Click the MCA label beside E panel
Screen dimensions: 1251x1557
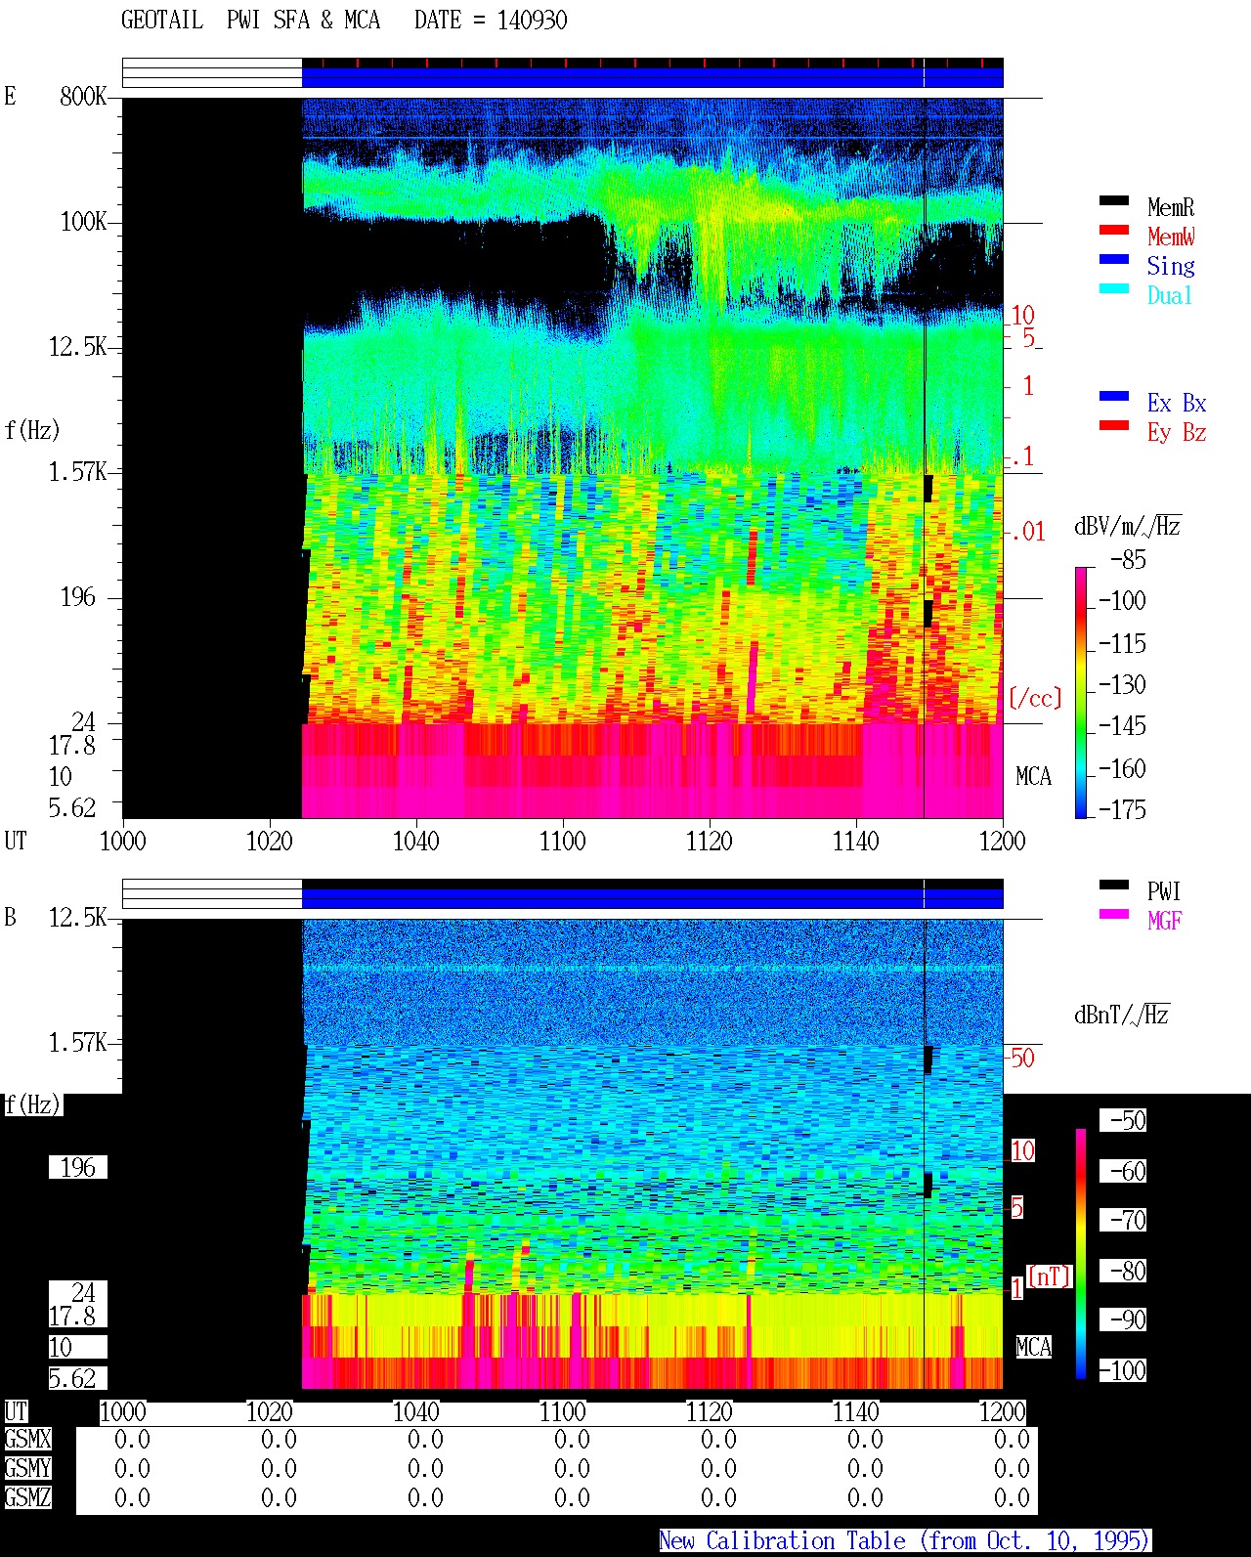[1034, 777]
